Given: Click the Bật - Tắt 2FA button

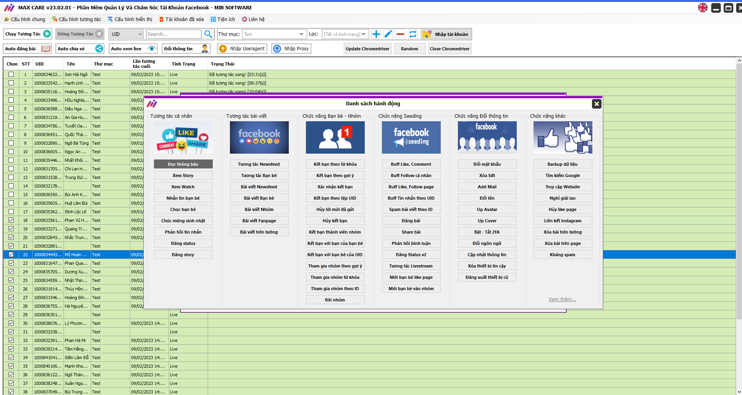Looking at the screenshot, I should [x=487, y=232].
